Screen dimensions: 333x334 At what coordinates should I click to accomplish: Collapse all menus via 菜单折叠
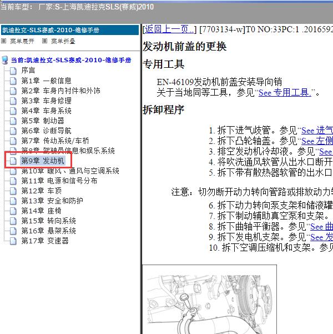pos(63,41)
